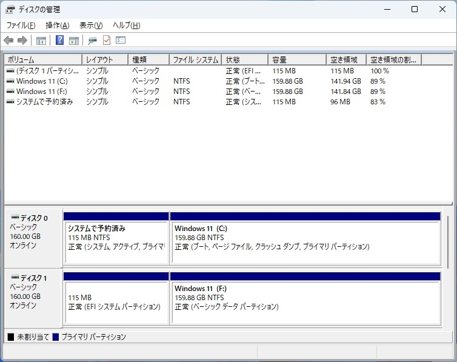Maximize the Disk Management window
This screenshot has height=362, width=457.
(415, 9)
